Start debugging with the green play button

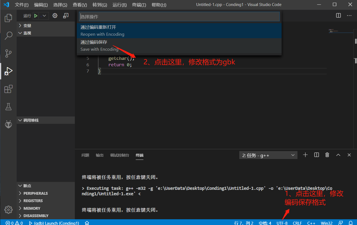(36, 16)
